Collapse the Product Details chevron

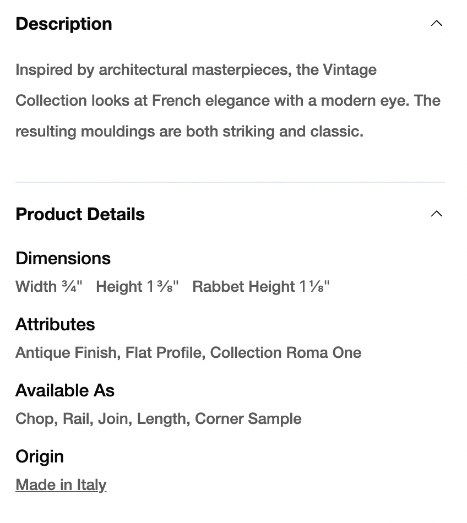(x=436, y=214)
